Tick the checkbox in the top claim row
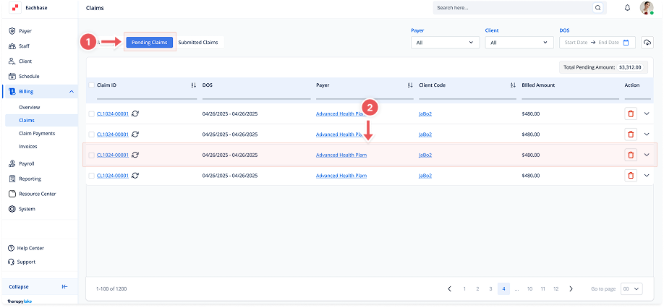This screenshot has width=664, height=308. coord(91,114)
